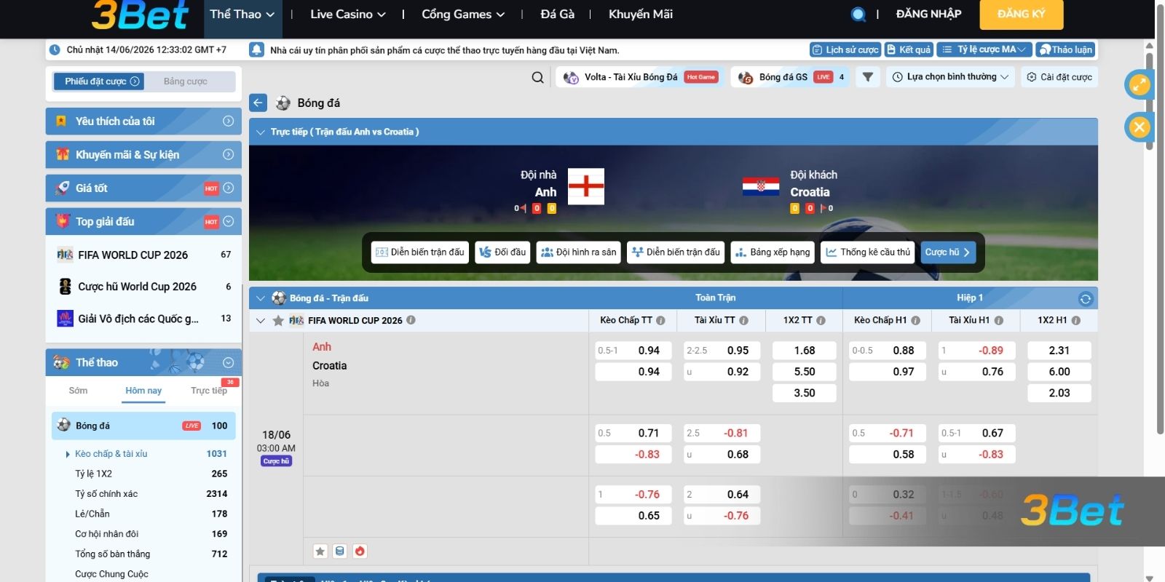This screenshot has width=1165, height=582.
Task: Select Kèo chấp & tài xỉu market
Action: click(x=144, y=454)
